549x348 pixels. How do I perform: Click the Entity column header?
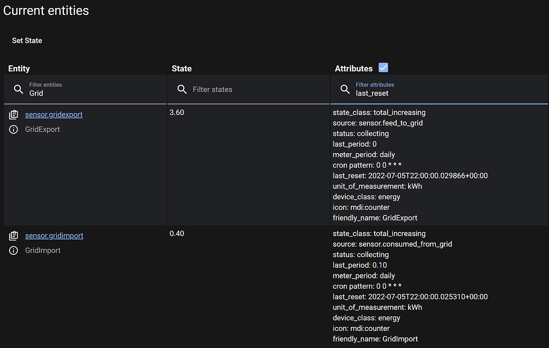click(x=19, y=69)
